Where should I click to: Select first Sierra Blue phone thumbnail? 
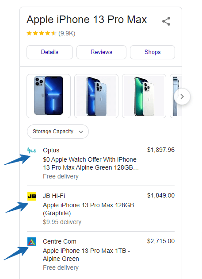point(49,96)
